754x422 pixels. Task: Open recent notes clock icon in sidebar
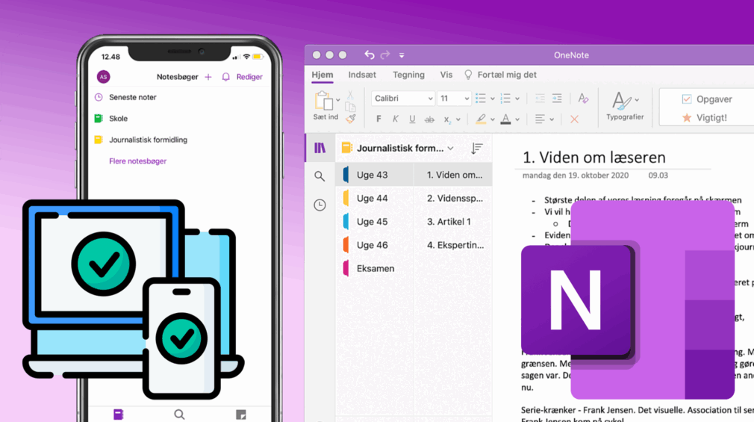[x=320, y=205]
